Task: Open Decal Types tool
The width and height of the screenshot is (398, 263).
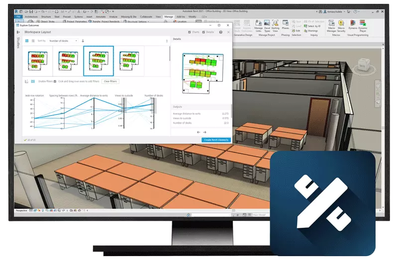Action: [267, 26]
